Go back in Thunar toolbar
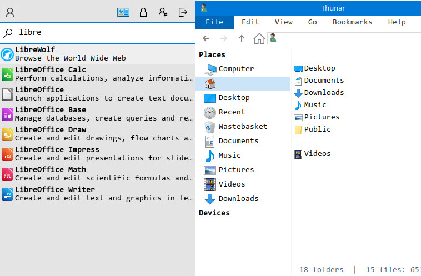This screenshot has width=421, height=276. point(206,38)
